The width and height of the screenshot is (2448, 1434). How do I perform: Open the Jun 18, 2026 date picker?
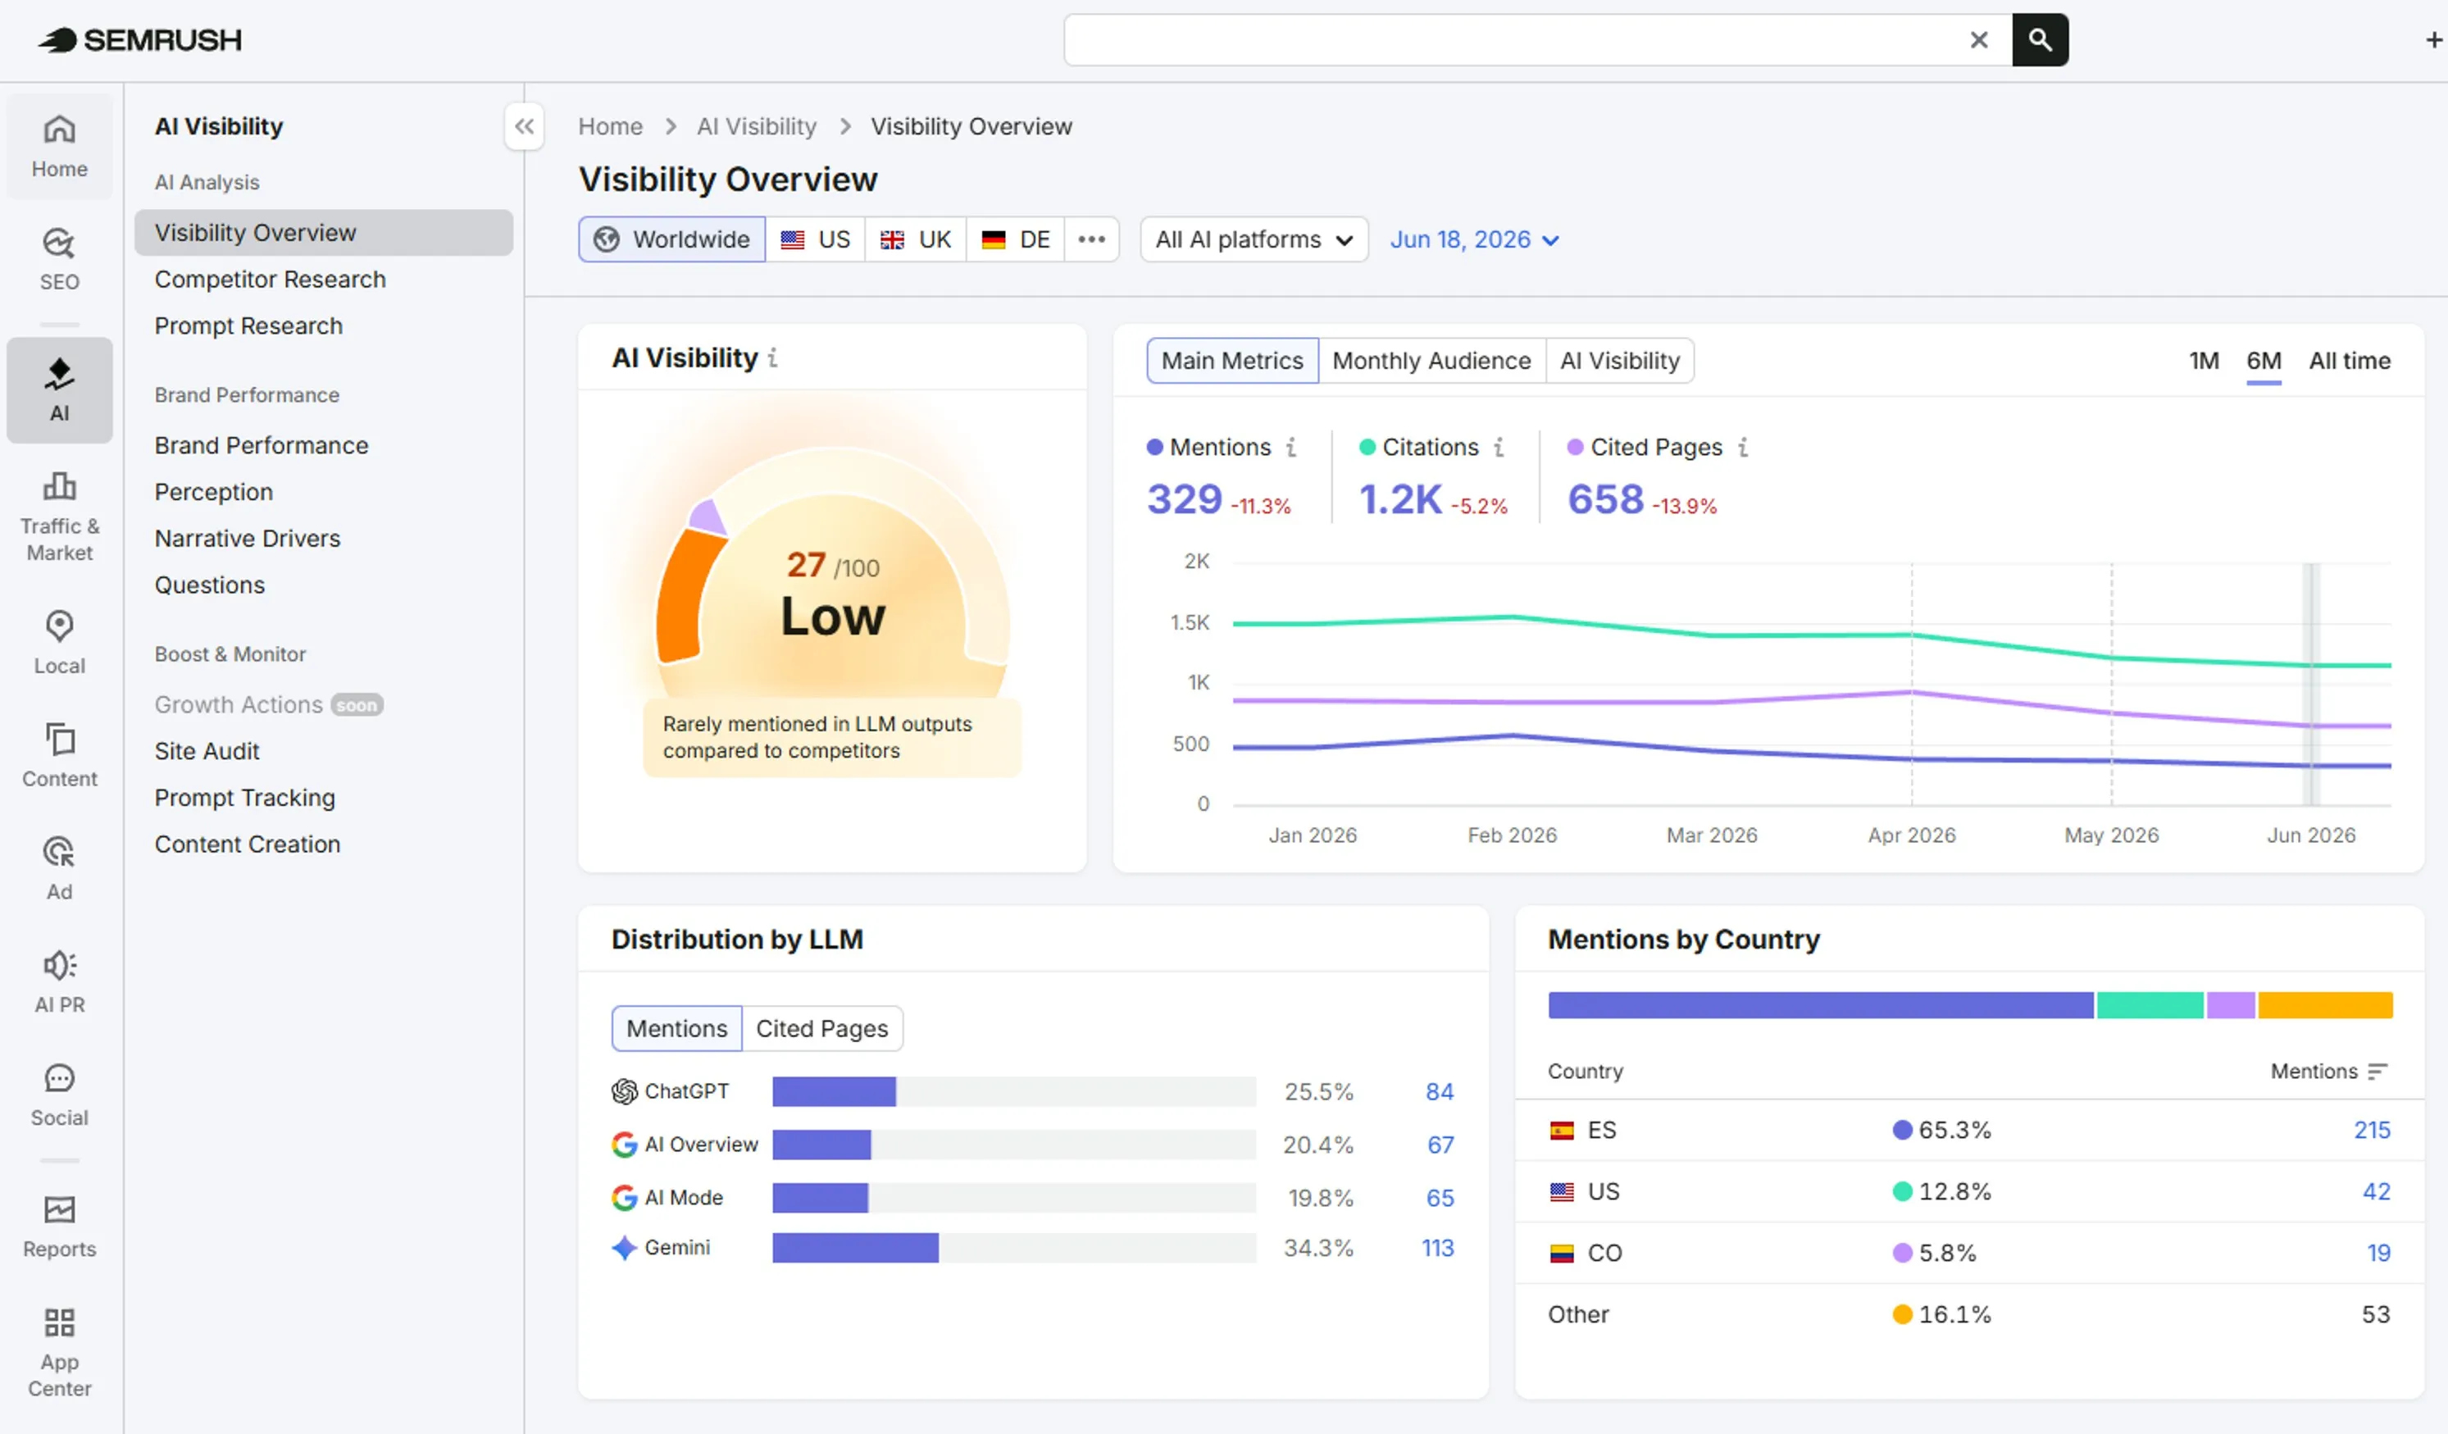(x=1474, y=239)
